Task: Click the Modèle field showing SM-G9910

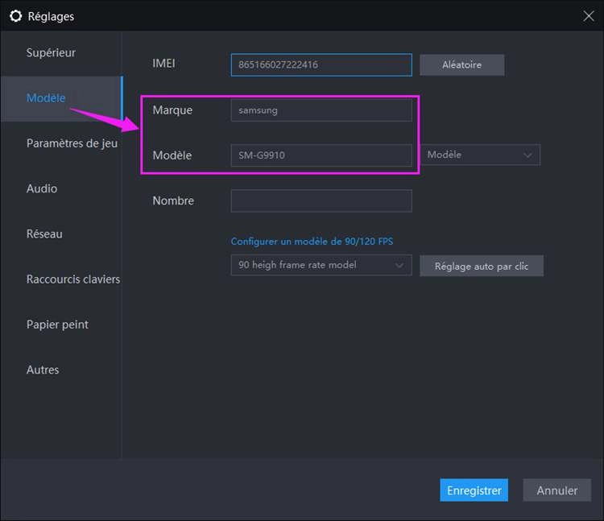Action: (x=321, y=155)
